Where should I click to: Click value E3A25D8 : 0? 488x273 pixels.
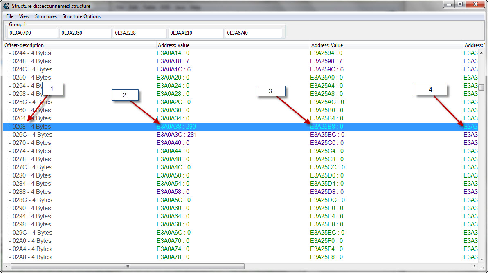[327, 192]
